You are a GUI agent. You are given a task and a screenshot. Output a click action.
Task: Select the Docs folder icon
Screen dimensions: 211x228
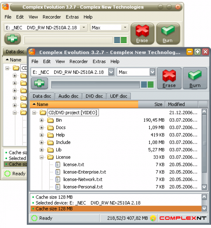point(50,128)
